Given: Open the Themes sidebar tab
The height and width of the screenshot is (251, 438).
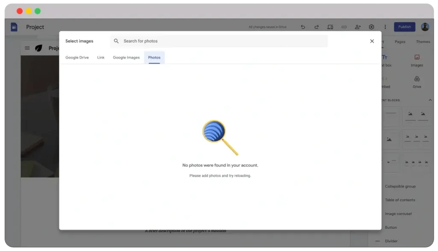Looking at the screenshot, I should click(423, 42).
